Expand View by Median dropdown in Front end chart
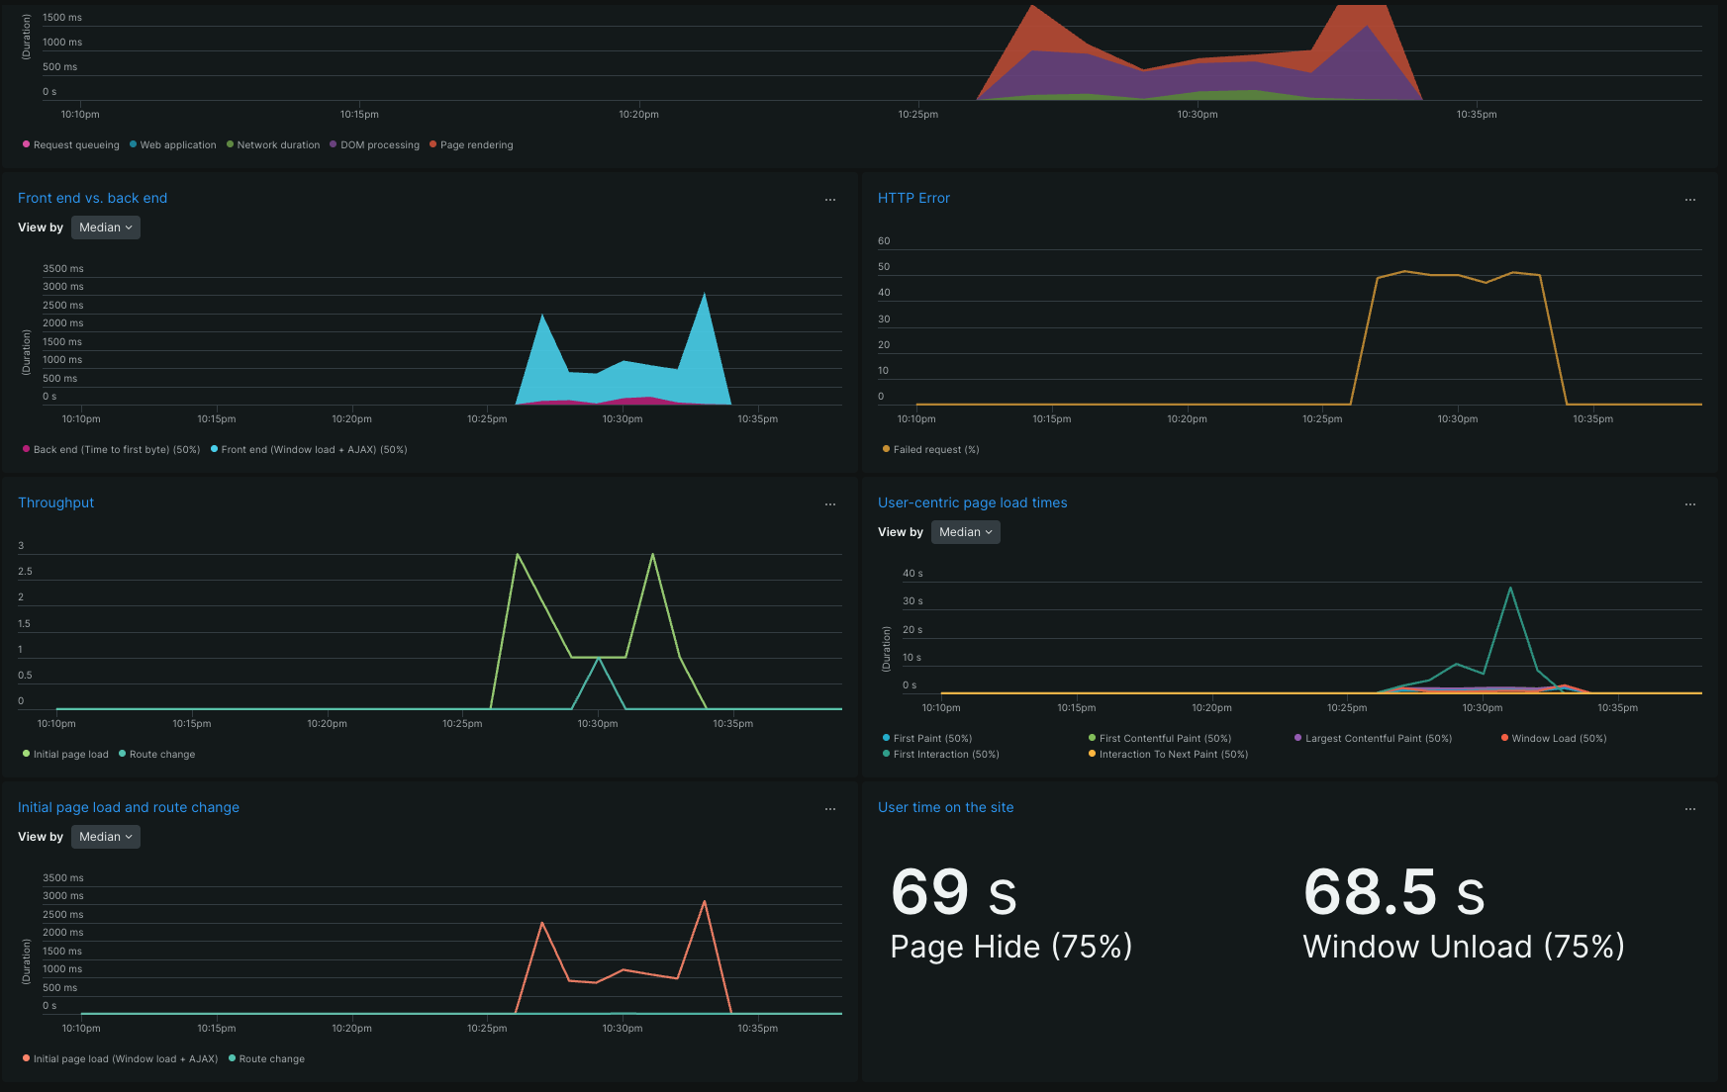 point(105,227)
